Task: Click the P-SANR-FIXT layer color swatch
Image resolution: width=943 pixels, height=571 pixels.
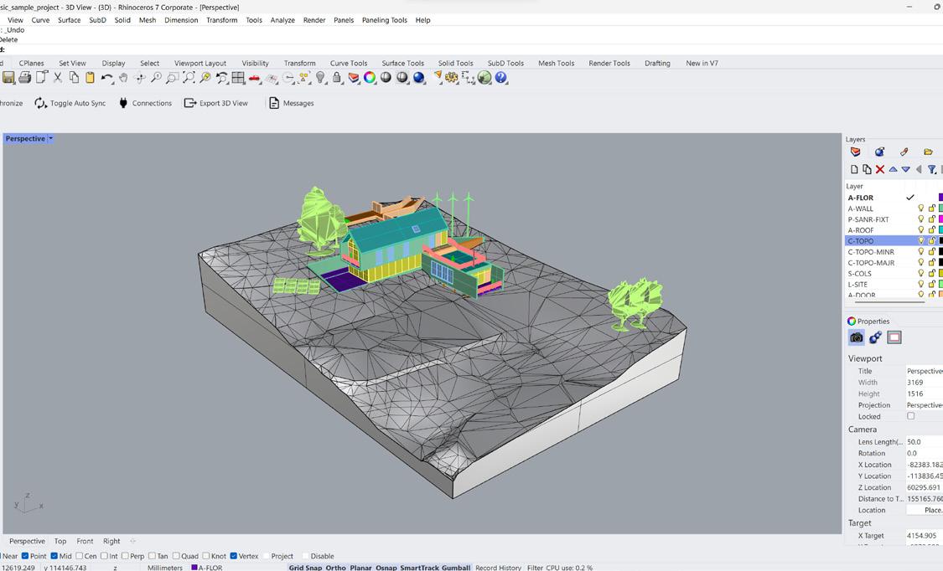Action: point(940,219)
